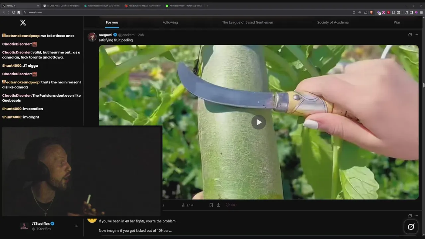This screenshot has height=239, width=425.
Task: Click the 'im alrght' chat message
Action: coord(21,117)
